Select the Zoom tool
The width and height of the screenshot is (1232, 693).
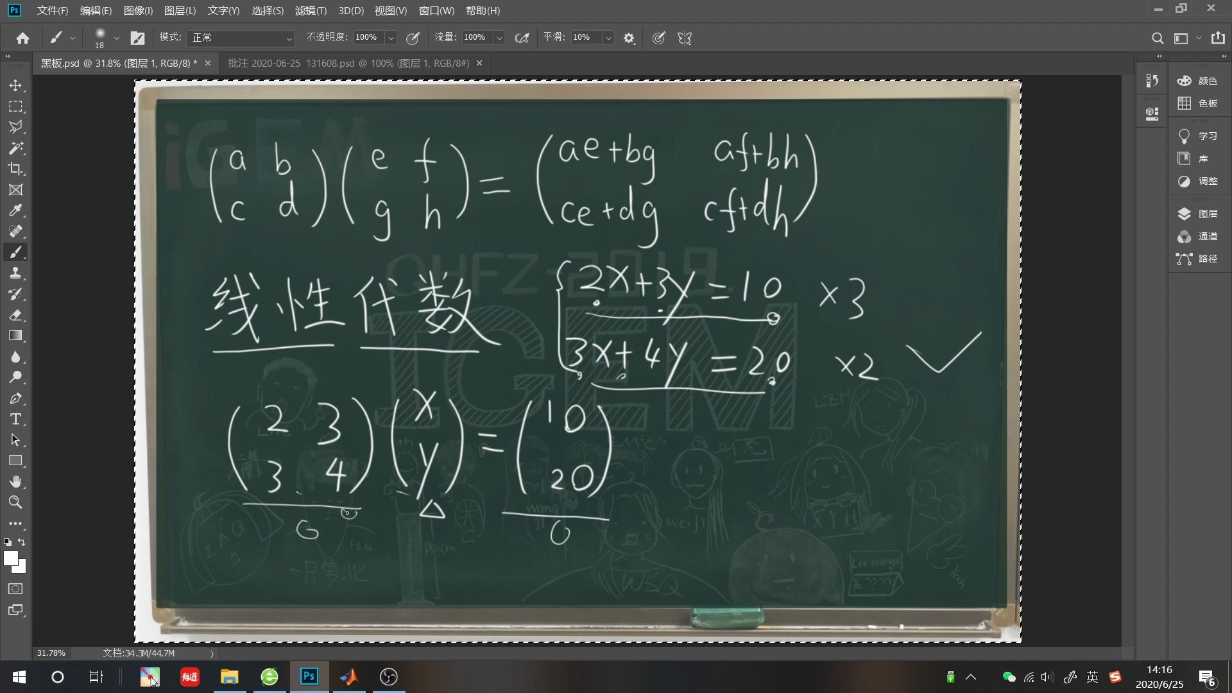16,502
